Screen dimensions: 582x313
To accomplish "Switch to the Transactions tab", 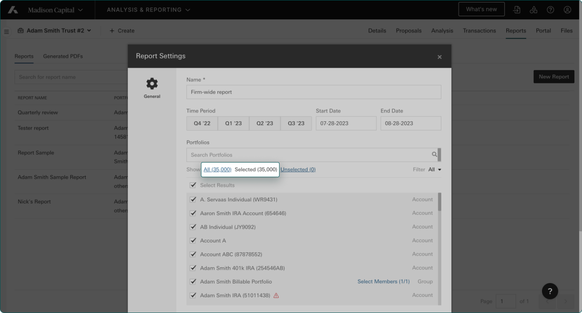I will click(479, 31).
